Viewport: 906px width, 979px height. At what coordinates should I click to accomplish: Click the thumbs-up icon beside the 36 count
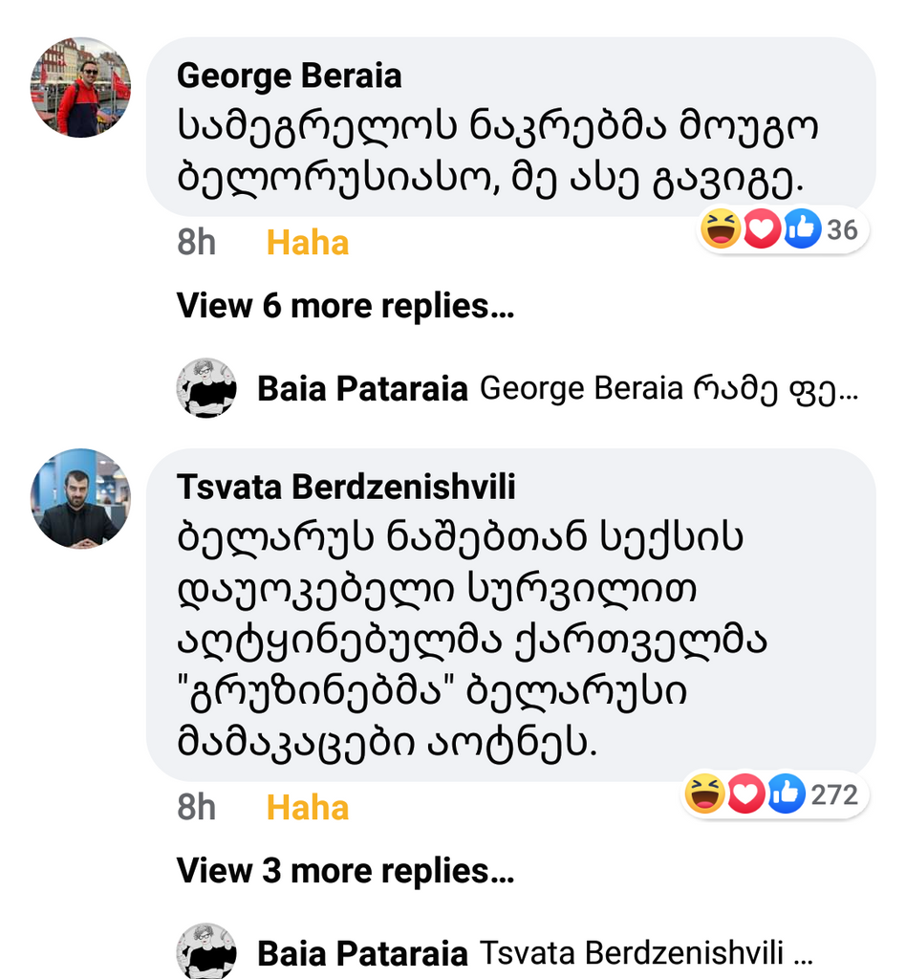point(802,229)
